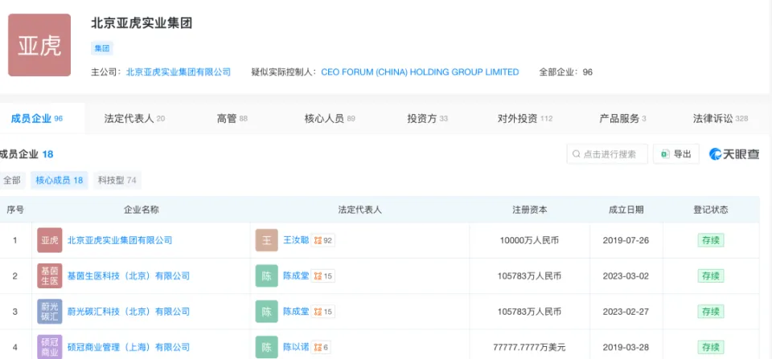This screenshot has height=359, width=772.
Task: Open 陈成堂 link in row 2
Action: point(296,276)
